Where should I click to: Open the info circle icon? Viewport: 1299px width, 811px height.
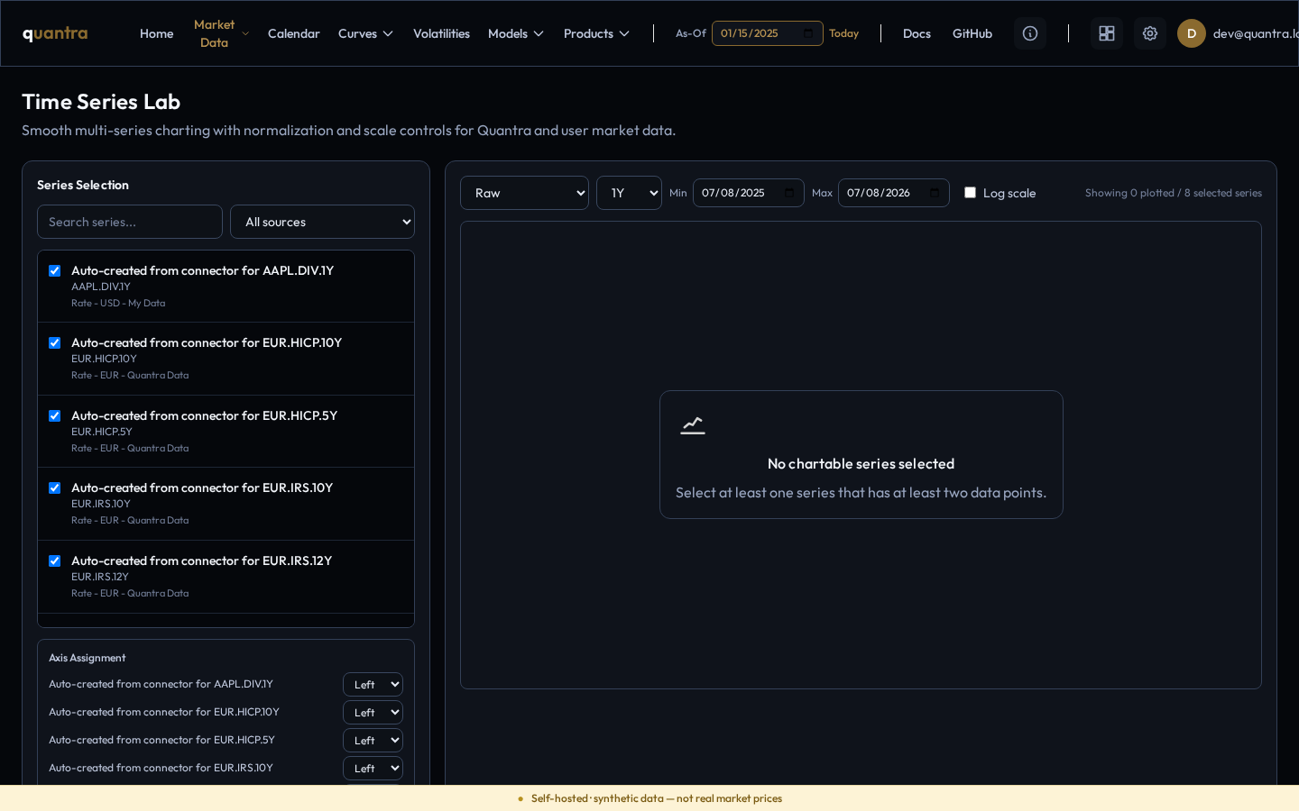click(1030, 33)
